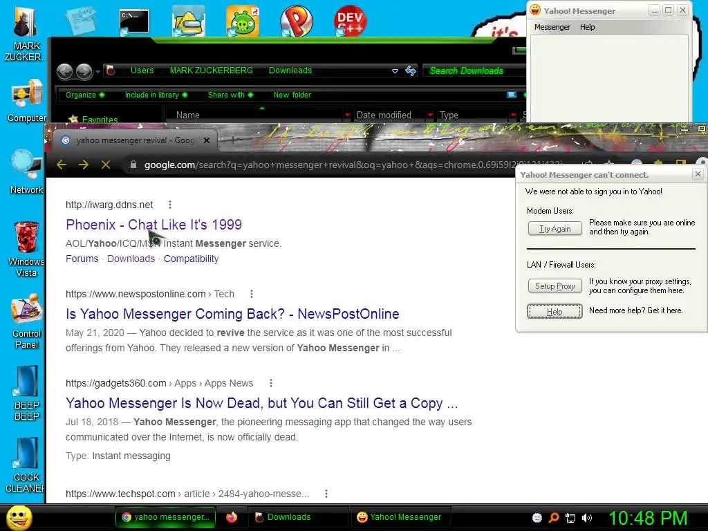This screenshot has height=531, width=708.
Task: Open more options for techspot.com result
Action: (326, 494)
